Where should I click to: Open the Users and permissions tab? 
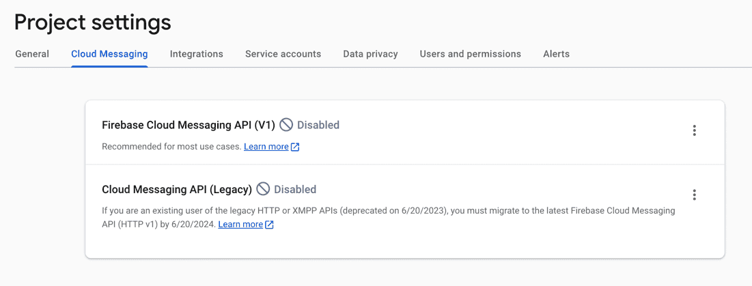[x=470, y=54]
